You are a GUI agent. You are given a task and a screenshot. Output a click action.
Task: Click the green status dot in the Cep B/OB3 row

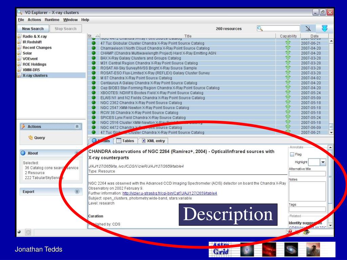(x=94, y=88)
